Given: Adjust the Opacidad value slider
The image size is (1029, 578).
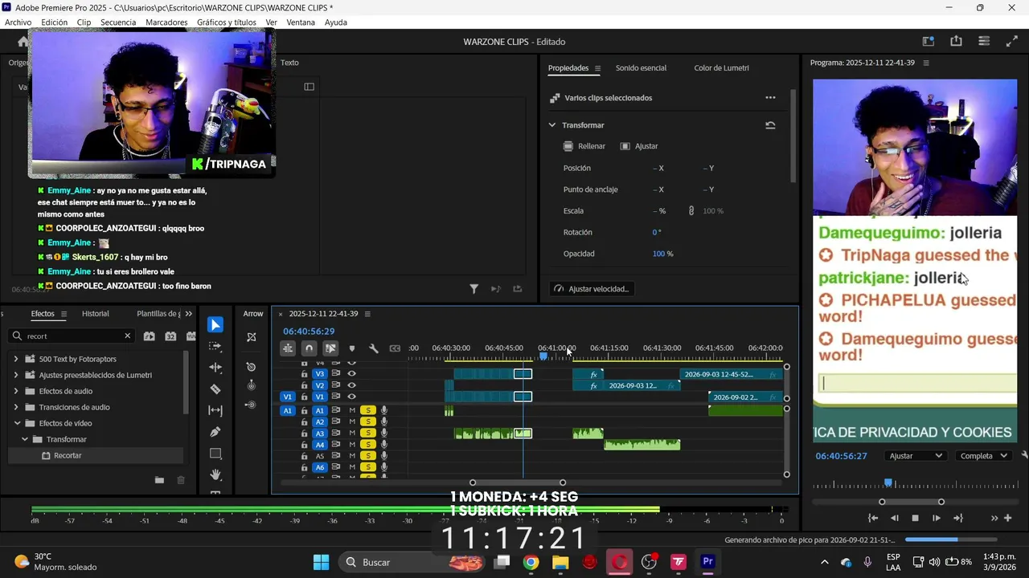Looking at the screenshot, I should click(658, 254).
